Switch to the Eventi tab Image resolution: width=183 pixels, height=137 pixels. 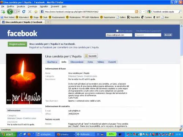click(x=112, y=62)
